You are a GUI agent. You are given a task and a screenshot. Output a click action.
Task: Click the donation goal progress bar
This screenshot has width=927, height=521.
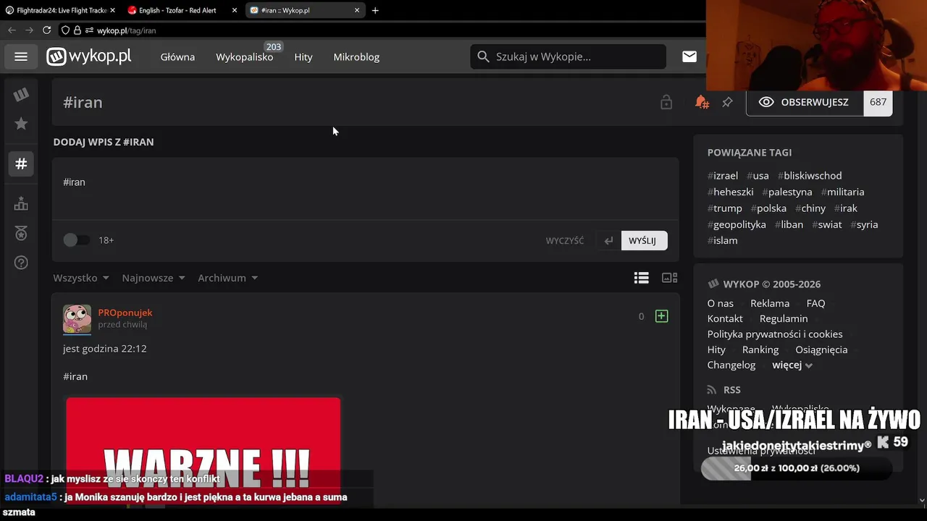click(796, 468)
